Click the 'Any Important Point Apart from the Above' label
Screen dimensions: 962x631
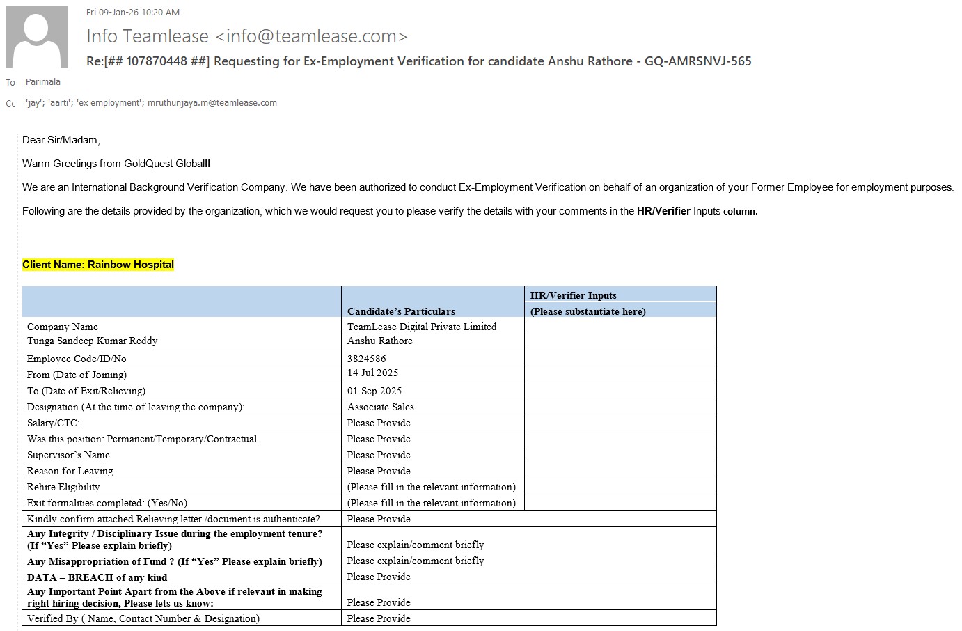[x=175, y=598]
